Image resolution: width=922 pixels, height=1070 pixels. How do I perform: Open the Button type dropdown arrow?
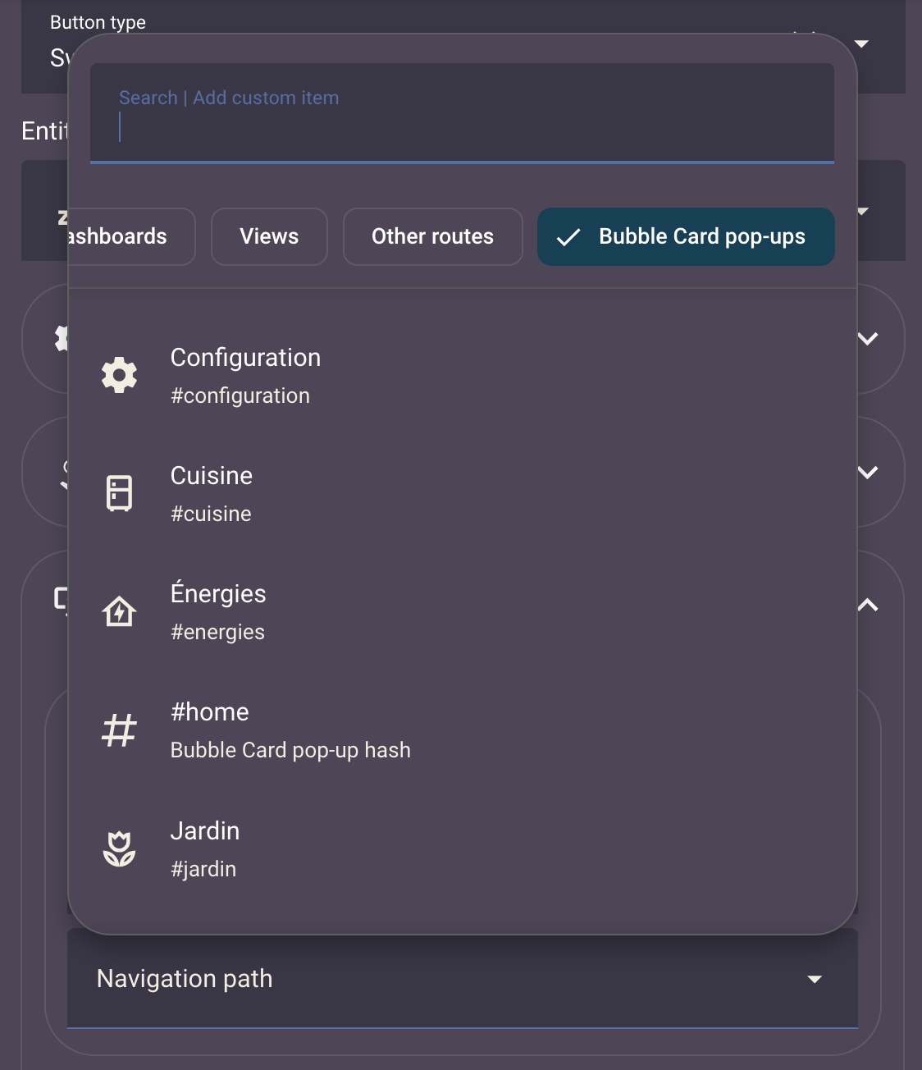pyautogui.click(x=861, y=43)
